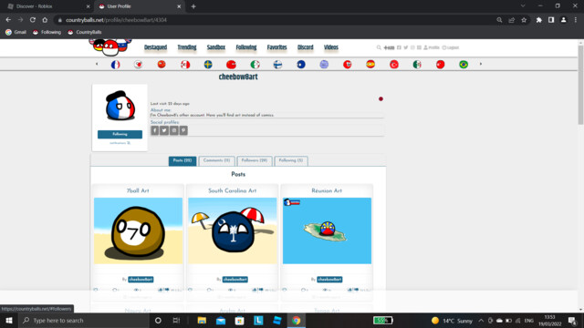Viewport: 584px width, 328px height.
Task: Open the Spain countryball flag icon
Action: 370,65
